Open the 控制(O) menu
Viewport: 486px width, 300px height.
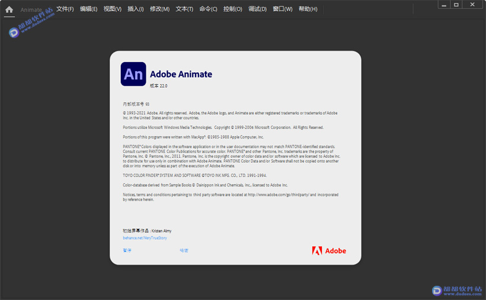coord(233,9)
